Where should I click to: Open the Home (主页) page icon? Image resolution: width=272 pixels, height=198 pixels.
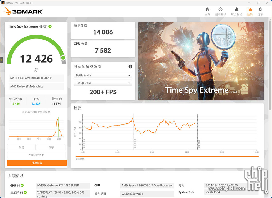click(207, 9)
